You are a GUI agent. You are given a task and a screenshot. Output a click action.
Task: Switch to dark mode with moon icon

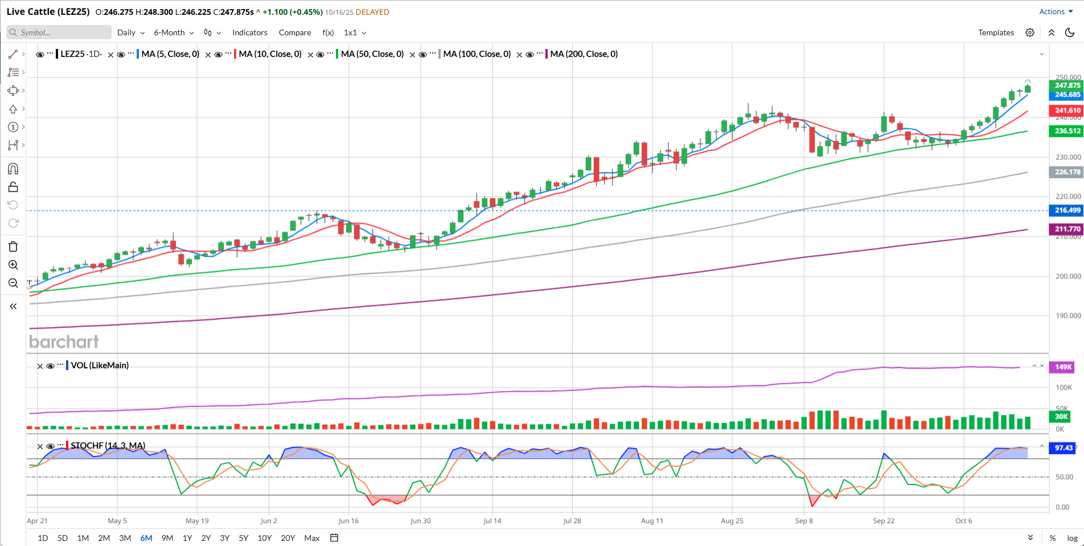click(1070, 32)
